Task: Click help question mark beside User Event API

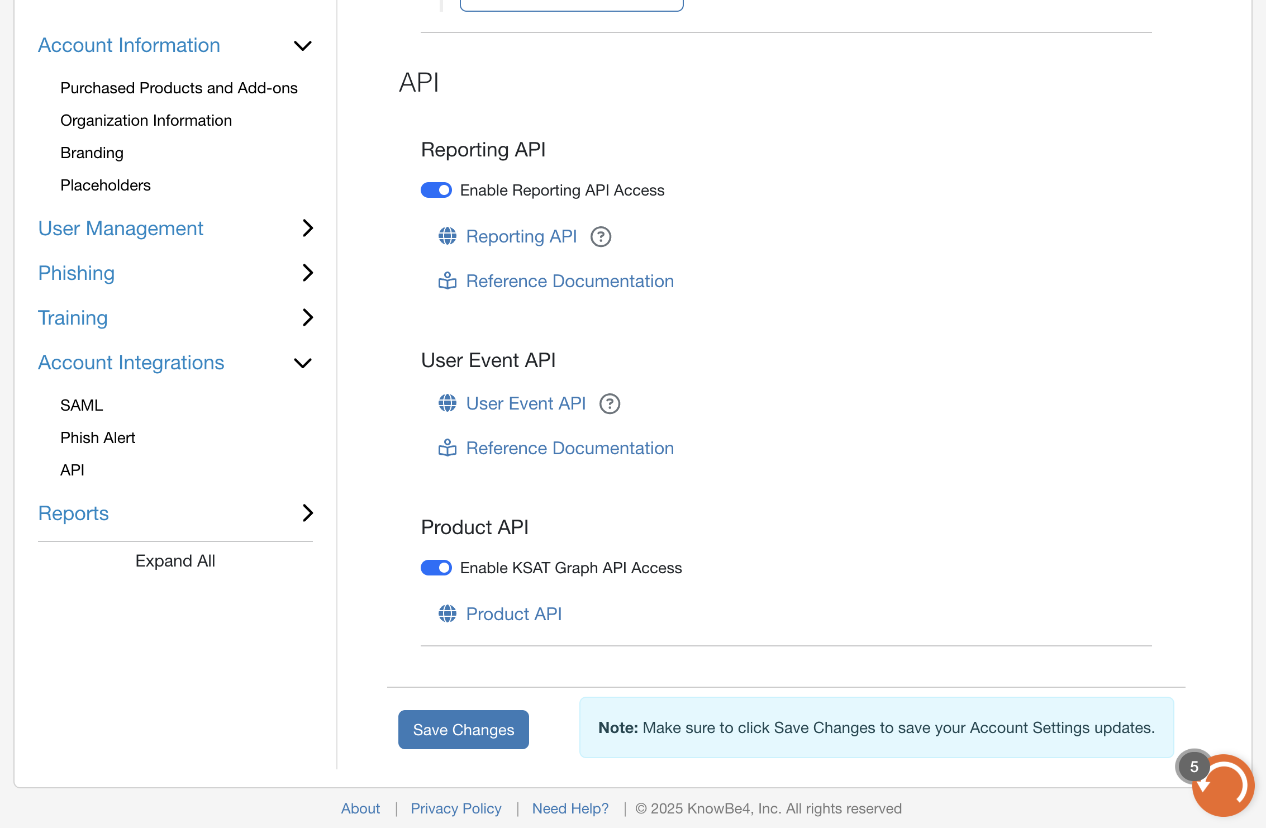Action: [610, 403]
